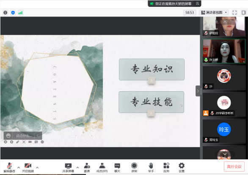The image size is (248, 175).
Task: Toggle full screen mode icon
Action: (234, 13)
